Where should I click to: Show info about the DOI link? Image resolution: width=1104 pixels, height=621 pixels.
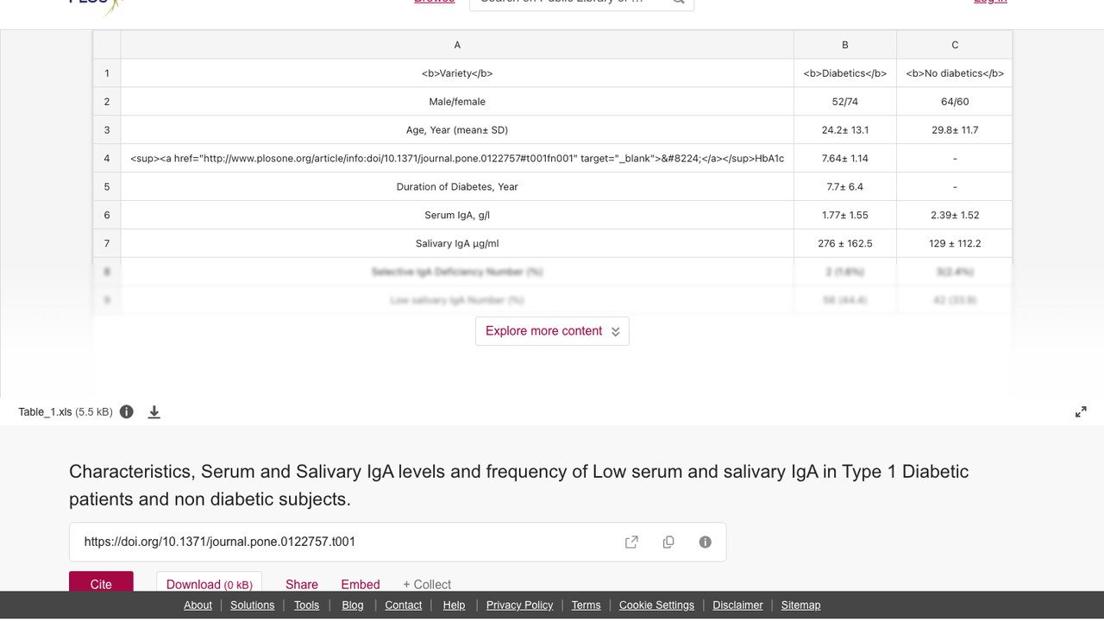[x=706, y=542]
